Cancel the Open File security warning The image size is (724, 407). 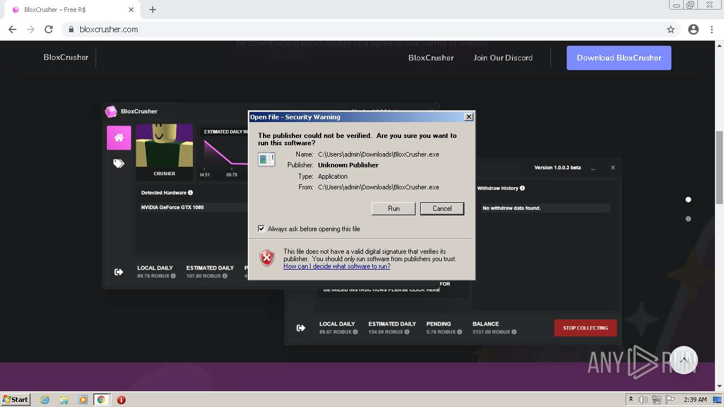(x=442, y=209)
